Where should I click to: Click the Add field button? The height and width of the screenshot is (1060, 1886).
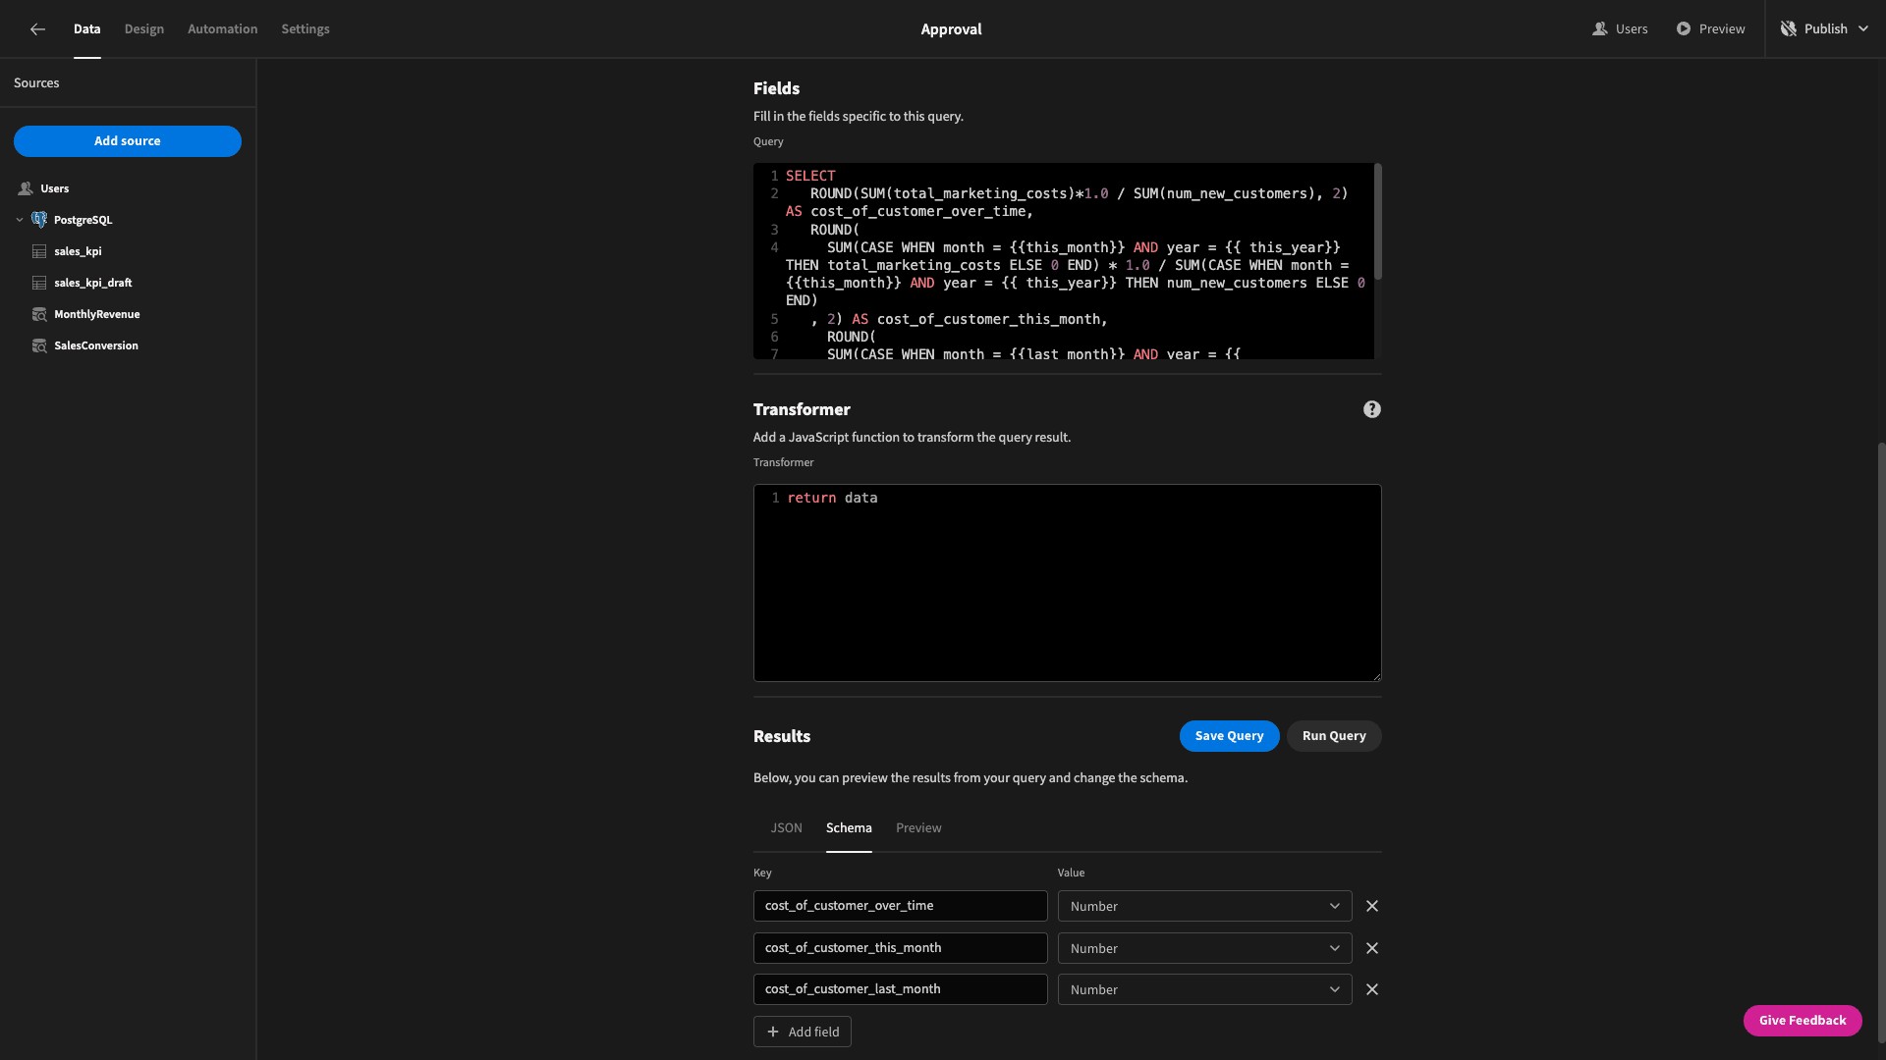tap(803, 1032)
